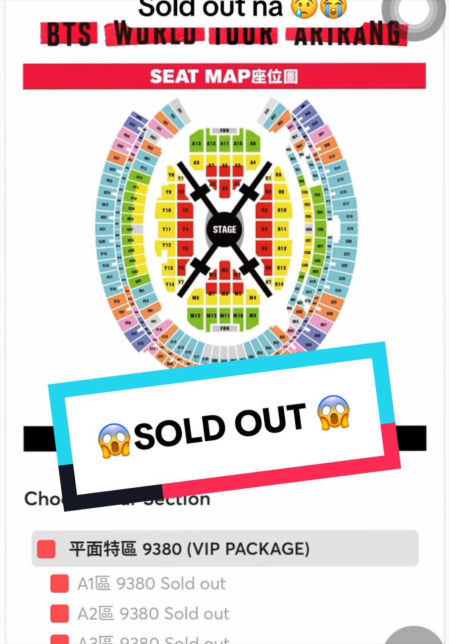Select red section Y4 beside the stage
This screenshot has width=449, height=644.
[185, 229]
